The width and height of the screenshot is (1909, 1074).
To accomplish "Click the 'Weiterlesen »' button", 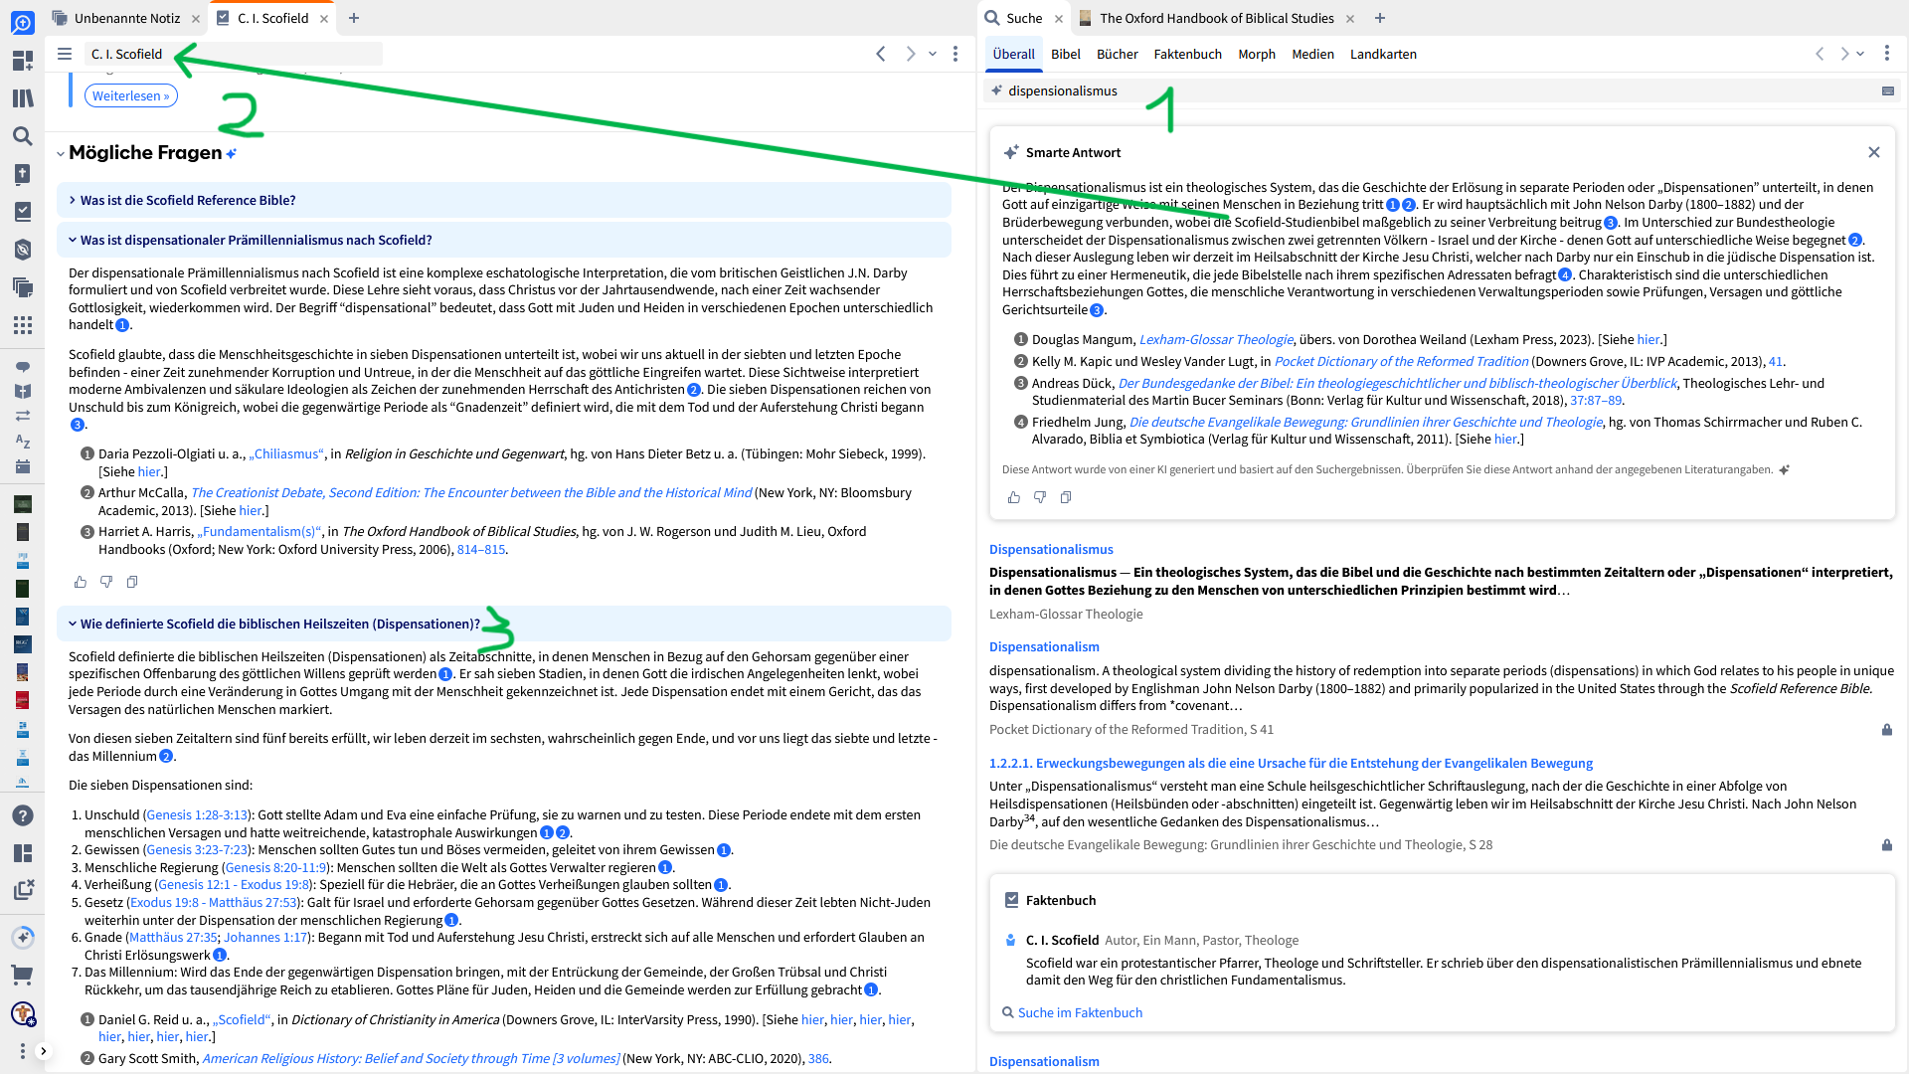I will click(x=131, y=95).
